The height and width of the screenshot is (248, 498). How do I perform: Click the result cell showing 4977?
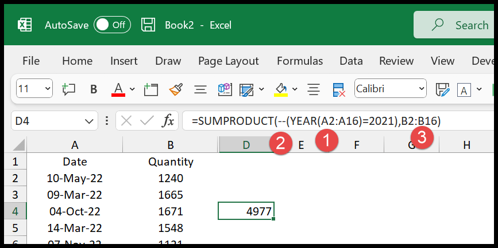pyautogui.click(x=246, y=211)
